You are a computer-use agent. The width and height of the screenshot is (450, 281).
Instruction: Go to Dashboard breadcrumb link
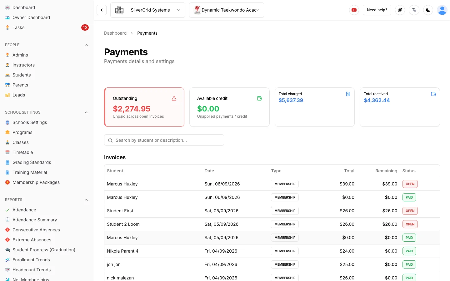tap(115, 33)
